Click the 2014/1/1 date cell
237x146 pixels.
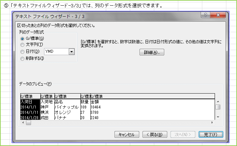point(28,107)
